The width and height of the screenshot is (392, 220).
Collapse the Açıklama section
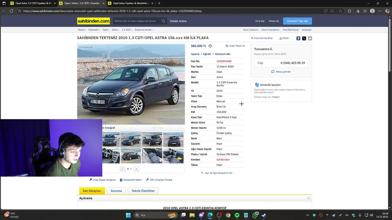(x=309, y=198)
